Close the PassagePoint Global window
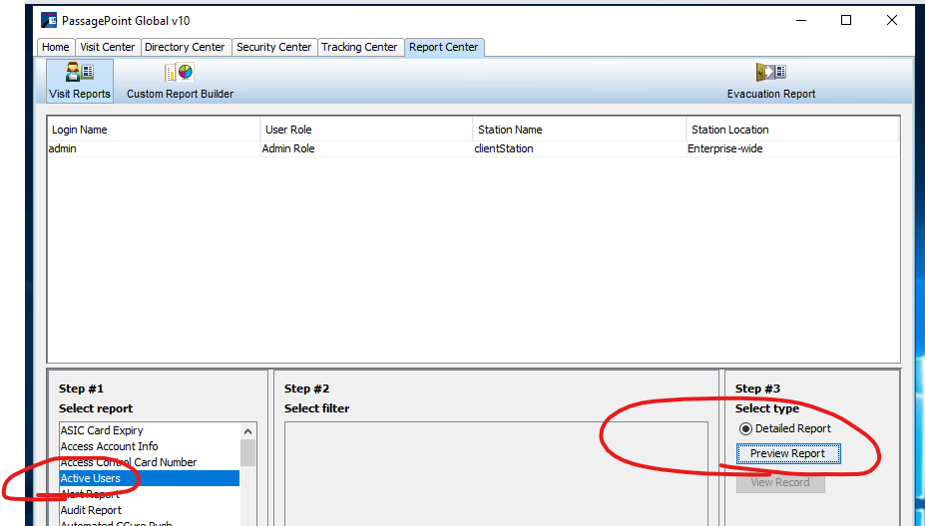The width and height of the screenshot is (925, 526). 892,20
